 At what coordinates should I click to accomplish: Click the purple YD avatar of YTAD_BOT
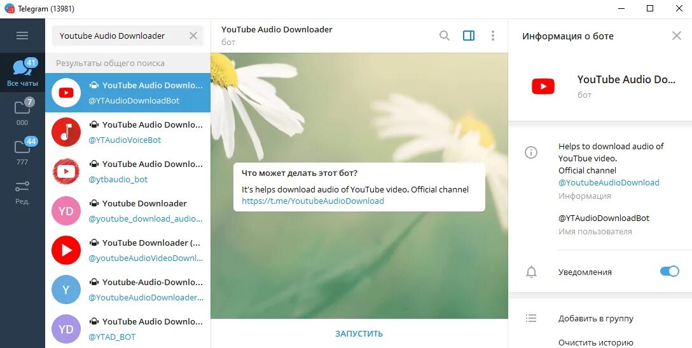pyautogui.click(x=66, y=329)
